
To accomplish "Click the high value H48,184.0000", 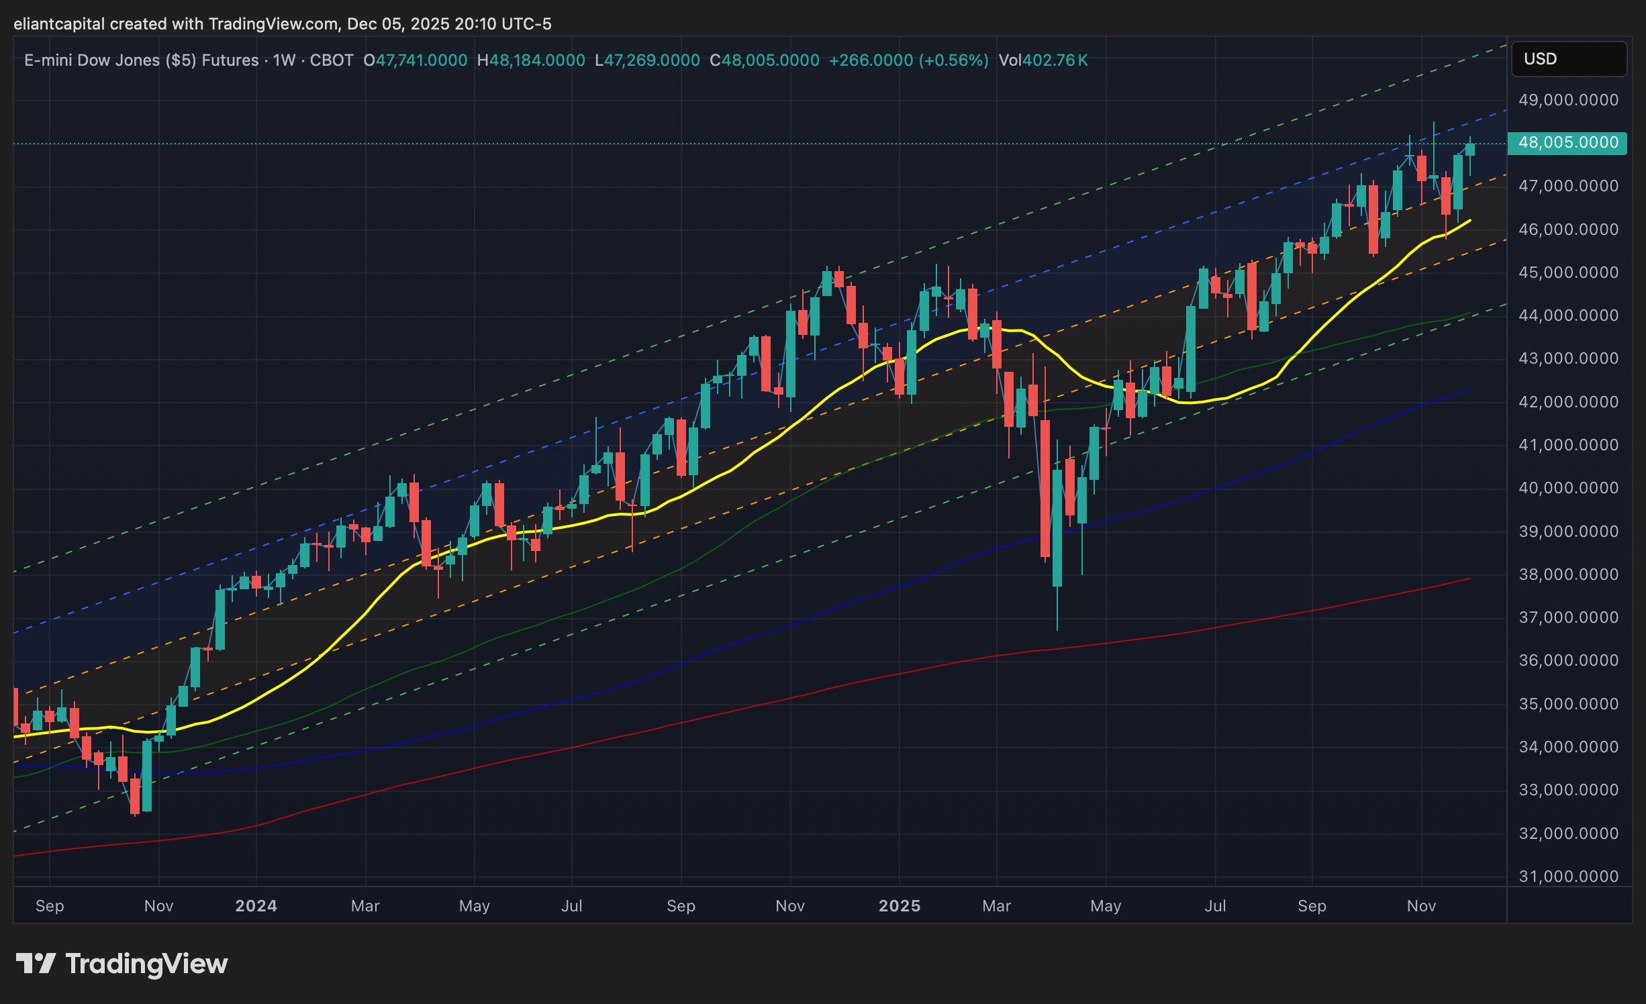I will tap(530, 60).
